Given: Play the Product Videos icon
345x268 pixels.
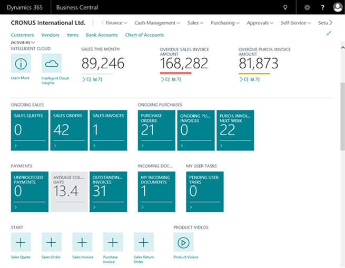Looking at the screenshot, I should 183,242.
